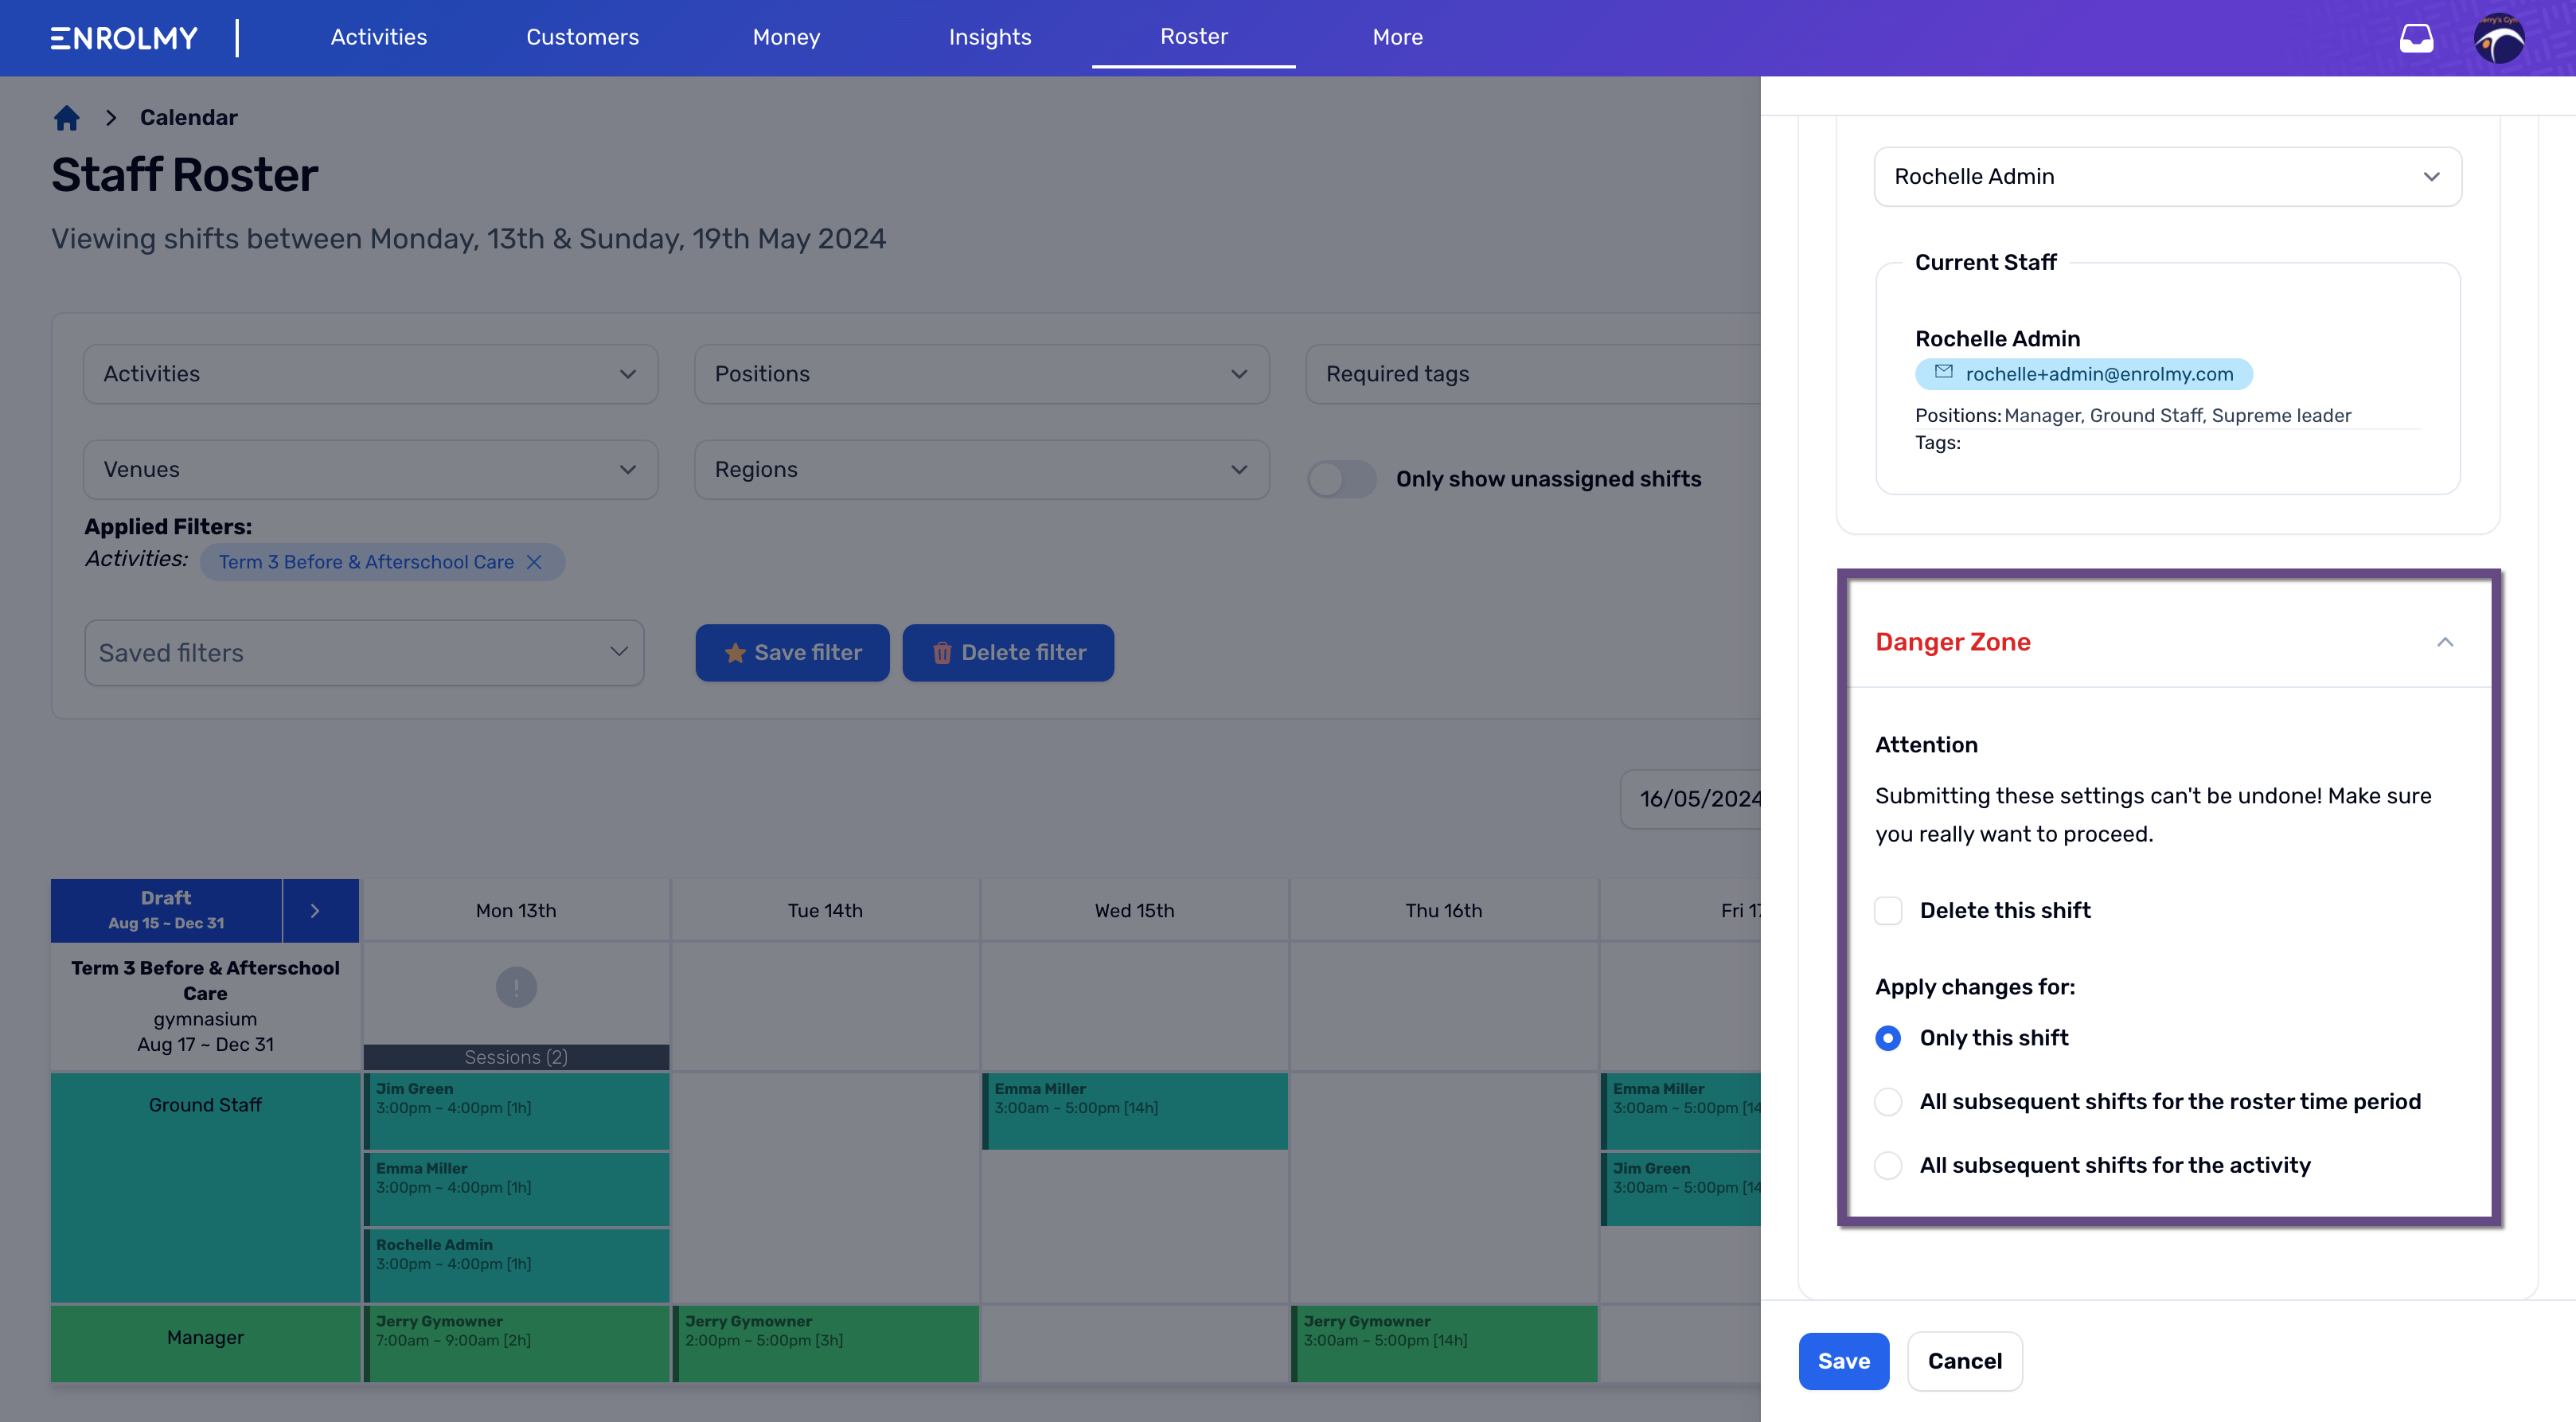Click the Thu 16th column header
The width and height of the screenshot is (2576, 1422).
(x=1443, y=911)
